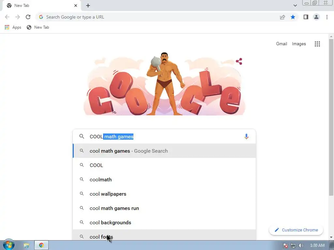Click the Google G icon in address bar
The height and width of the screenshot is (250, 334).
pyautogui.click(x=41, y=17)
